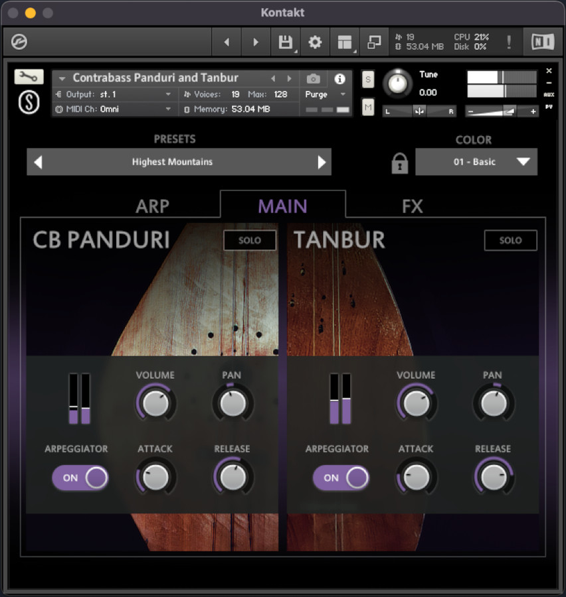Turn off Tanbur arpeggiator switch
This screenshot has height=597, width=566.
point(341,478)
